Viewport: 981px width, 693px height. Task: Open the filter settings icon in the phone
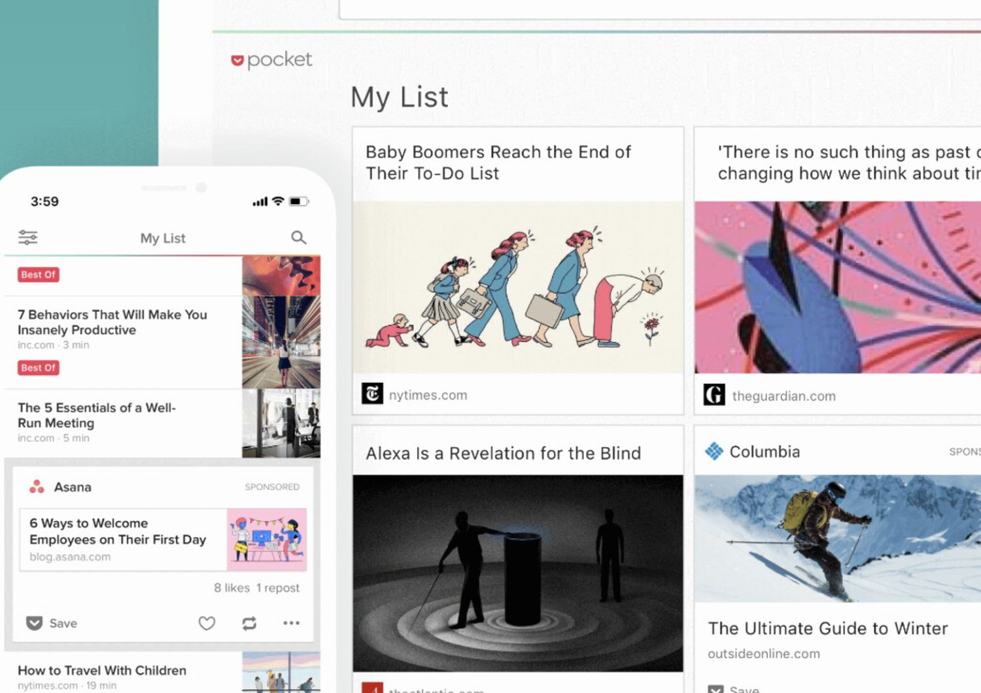coord(27,237)
